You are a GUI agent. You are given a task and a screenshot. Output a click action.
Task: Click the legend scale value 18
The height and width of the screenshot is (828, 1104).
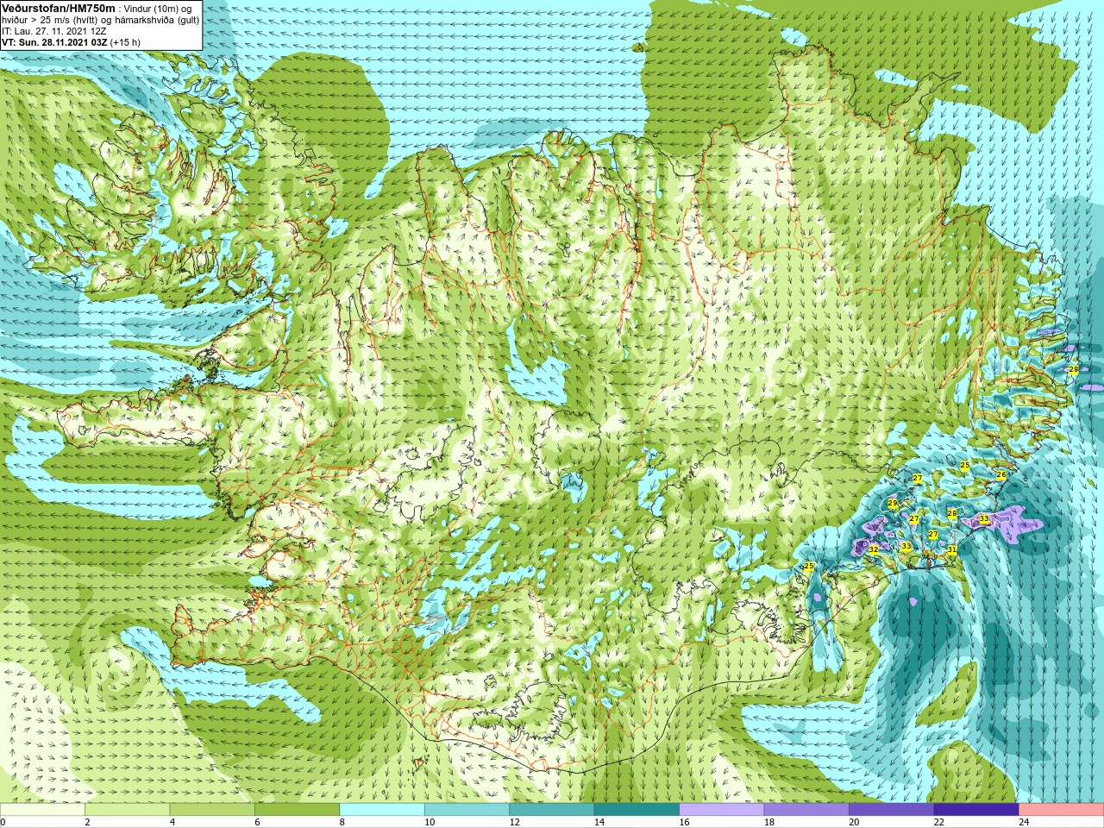[769, 822]
